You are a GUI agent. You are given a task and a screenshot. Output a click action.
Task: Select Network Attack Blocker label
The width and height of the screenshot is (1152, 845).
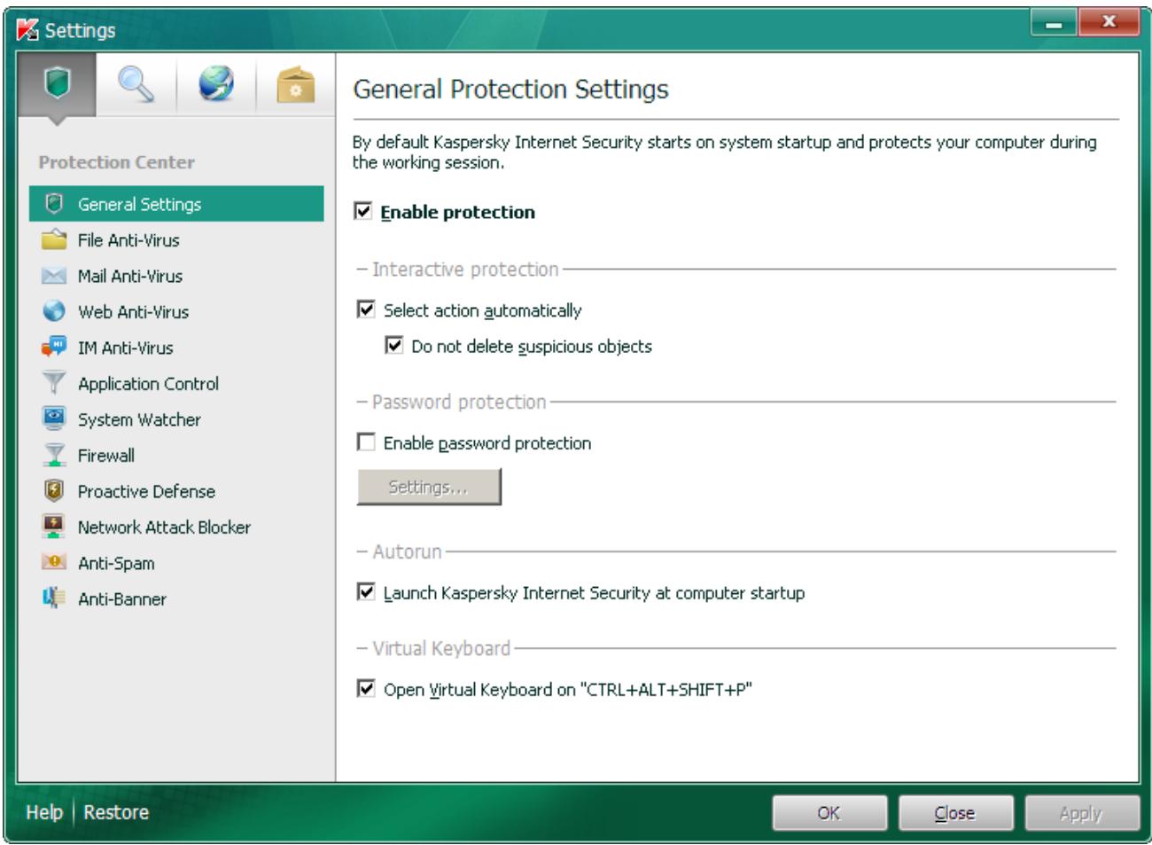click(x=164, y=528)
